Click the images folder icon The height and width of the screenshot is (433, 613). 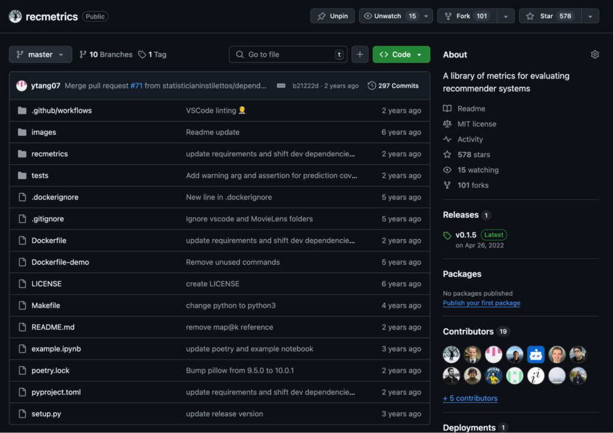(x=22, y=132)
